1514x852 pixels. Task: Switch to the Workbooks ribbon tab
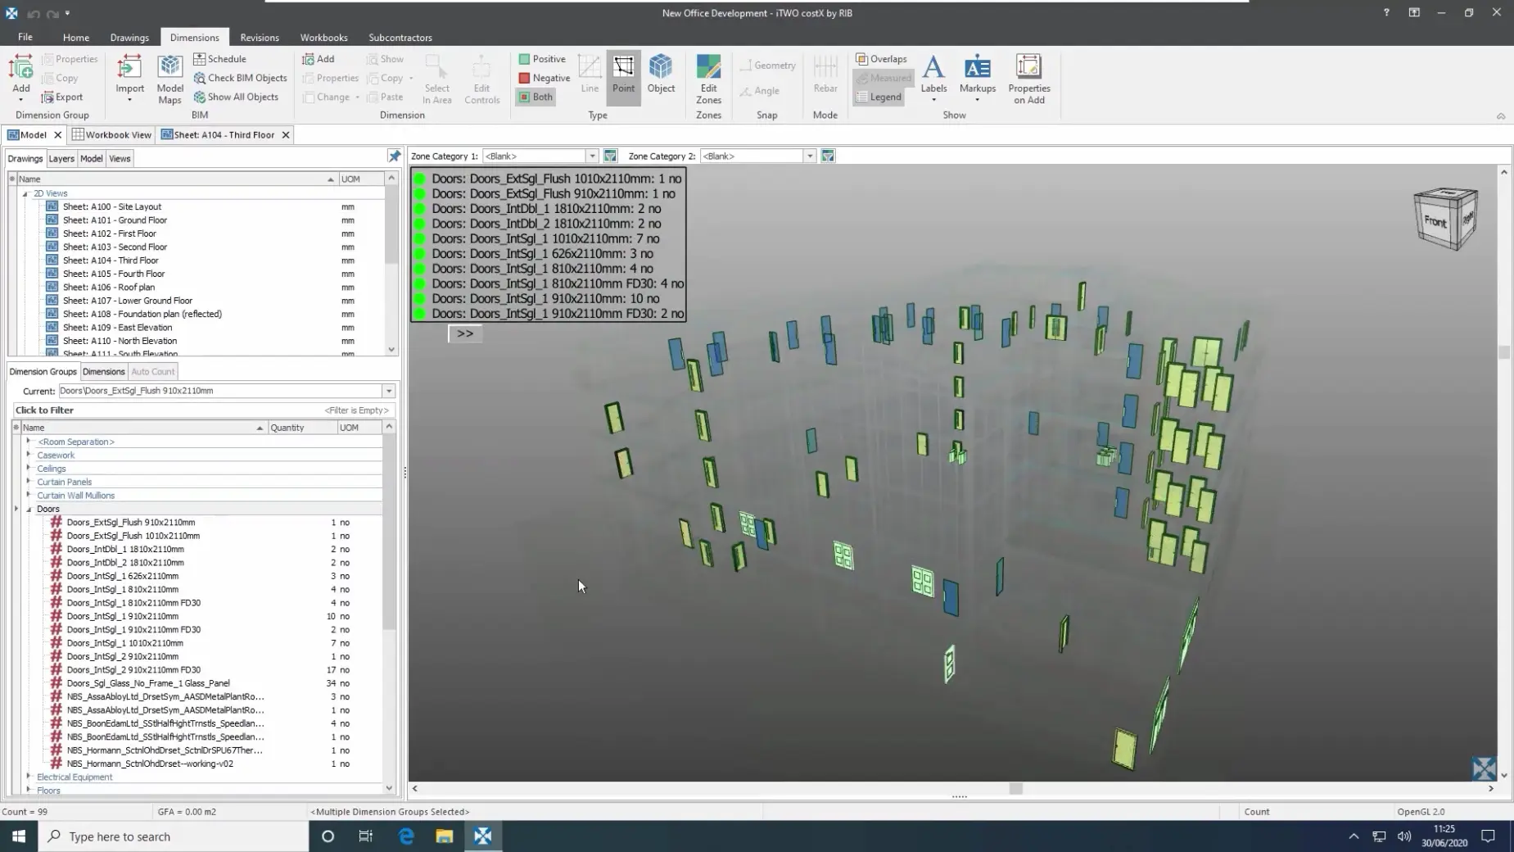tap(323, 38)
